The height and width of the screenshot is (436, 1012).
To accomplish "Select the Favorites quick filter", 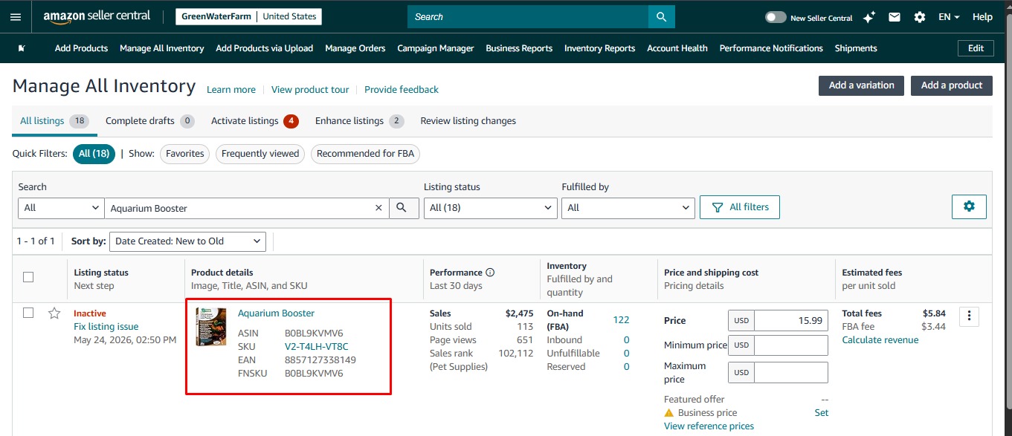I will [185, 154].
